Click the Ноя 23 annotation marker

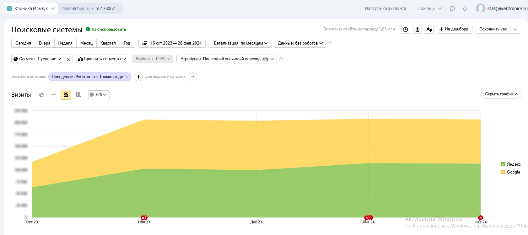143,218
